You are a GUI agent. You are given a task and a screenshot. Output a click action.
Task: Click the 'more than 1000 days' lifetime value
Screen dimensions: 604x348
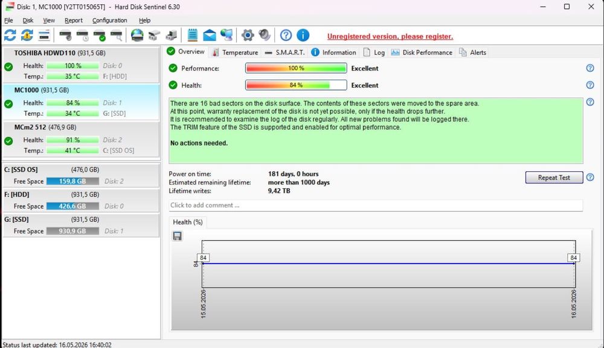pyautogui.click(x=299, y=182)
